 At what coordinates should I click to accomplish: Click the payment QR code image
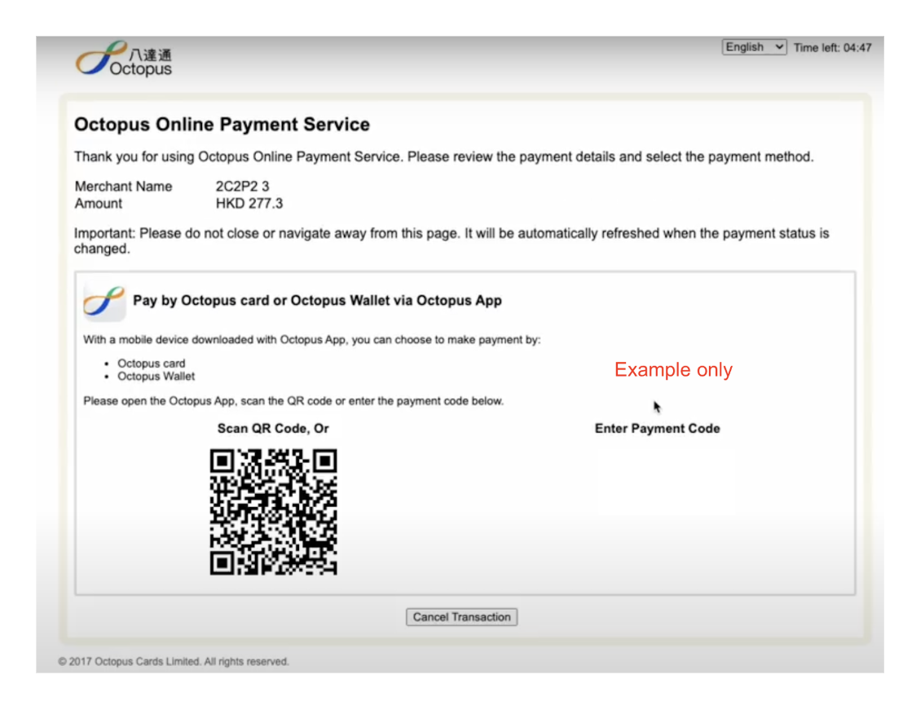point(274,512)
